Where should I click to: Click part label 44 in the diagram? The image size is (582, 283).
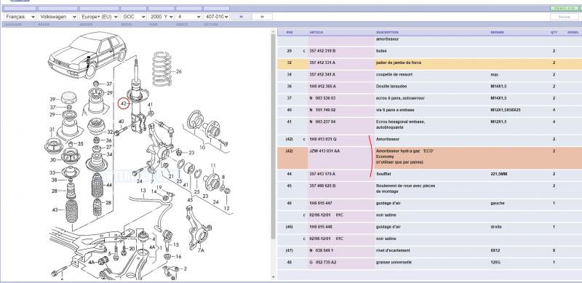coord(108,185)
